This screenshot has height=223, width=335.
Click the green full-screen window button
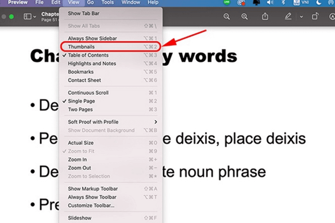11,17
